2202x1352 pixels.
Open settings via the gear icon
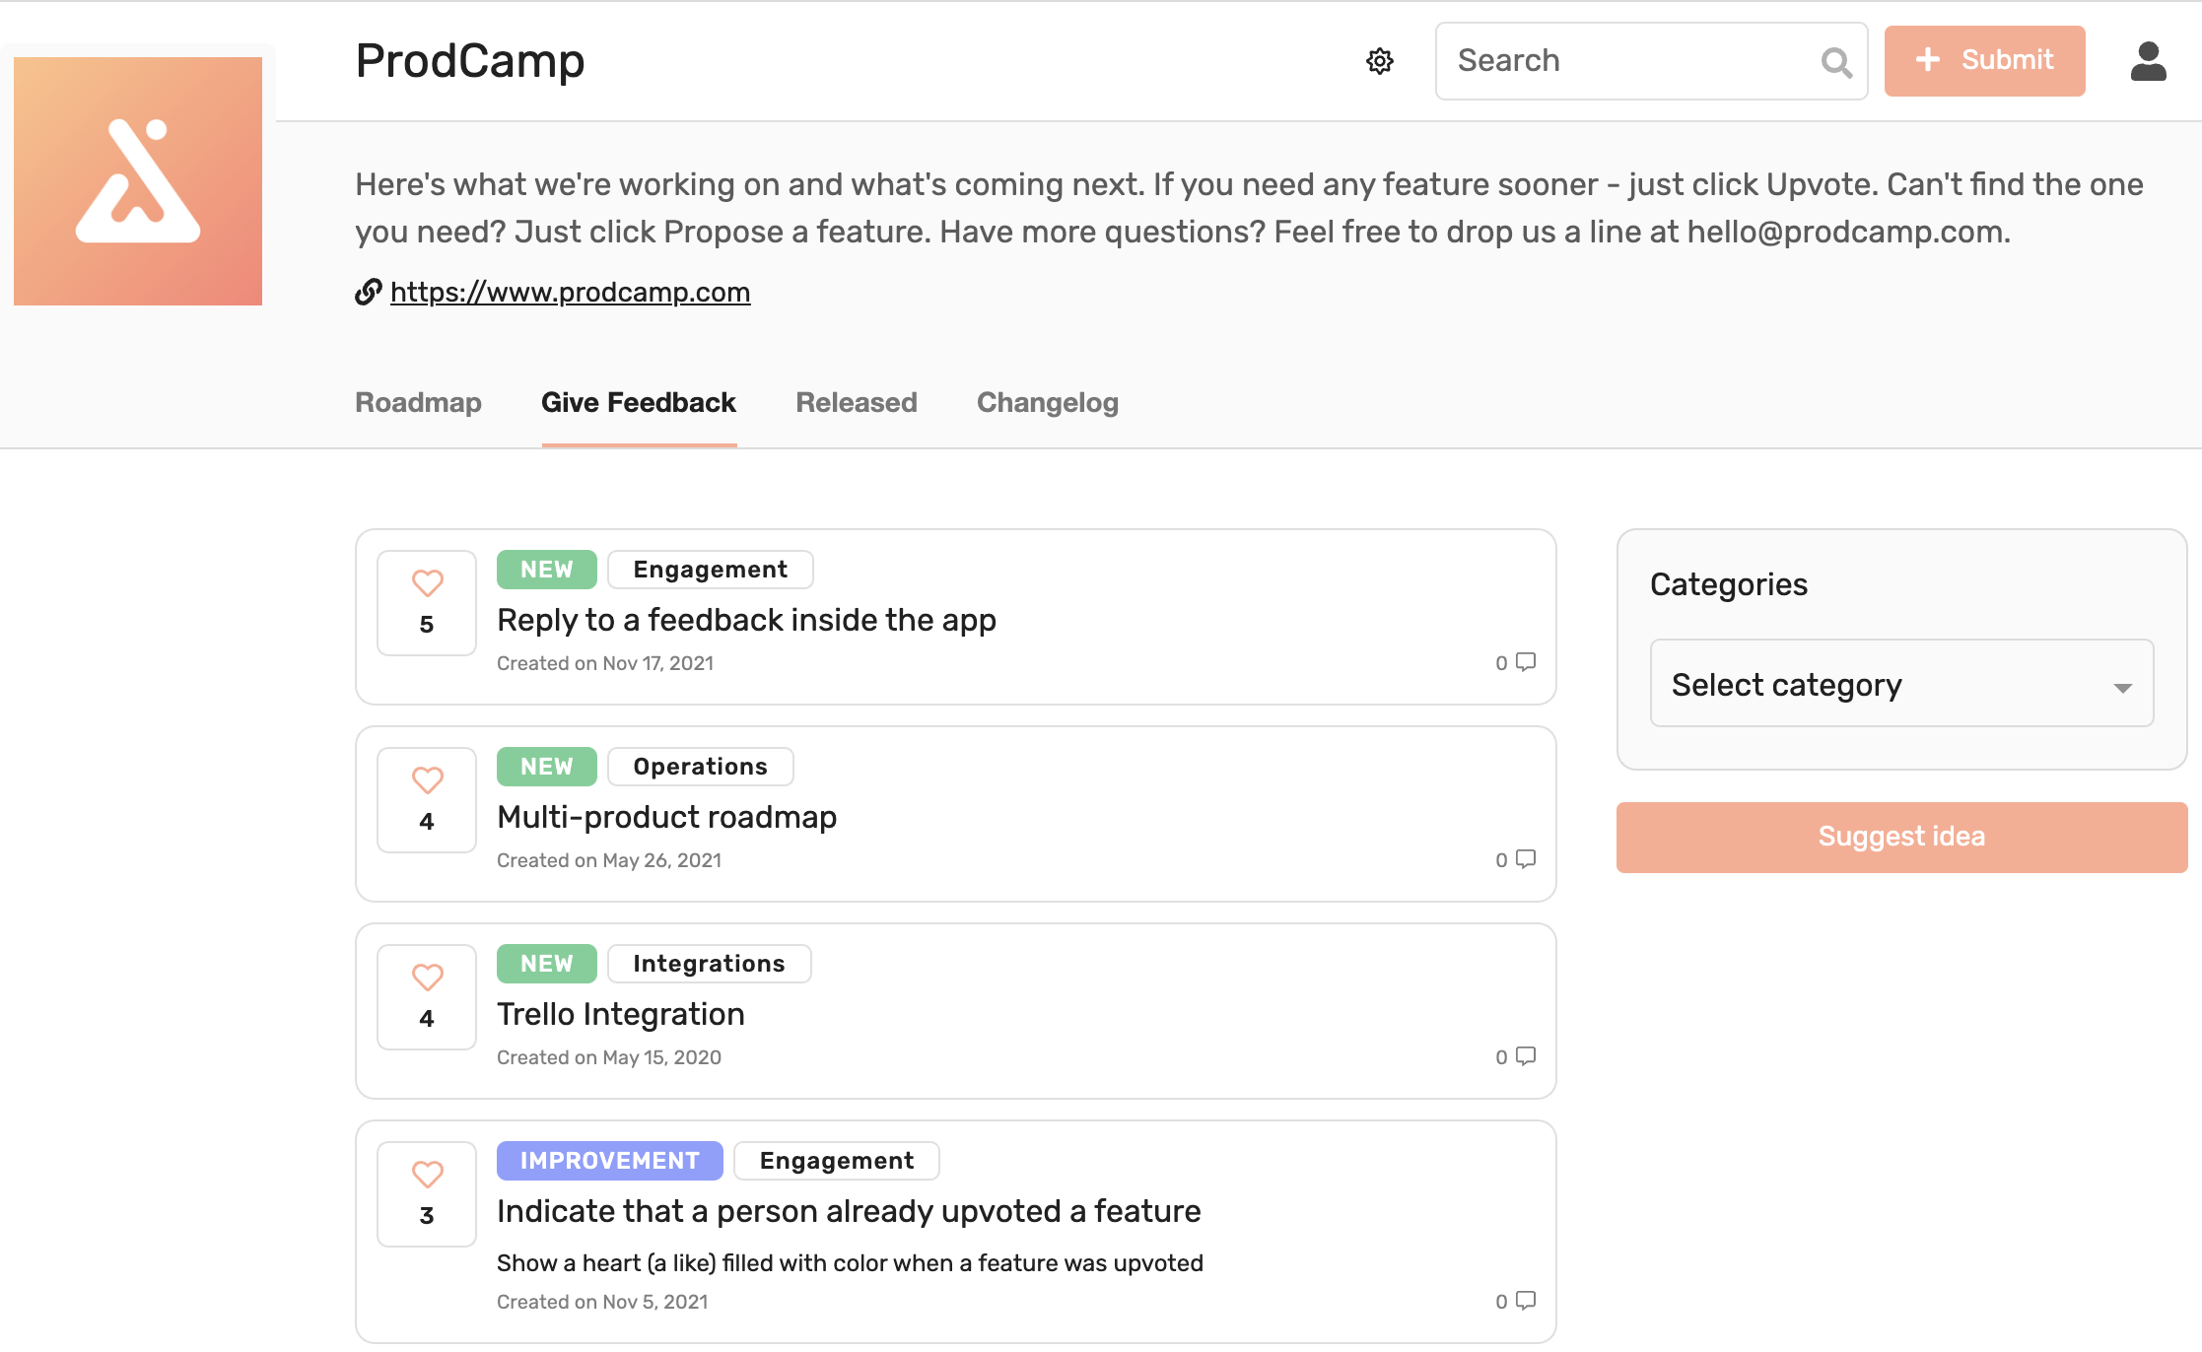tap(1380, 61)
